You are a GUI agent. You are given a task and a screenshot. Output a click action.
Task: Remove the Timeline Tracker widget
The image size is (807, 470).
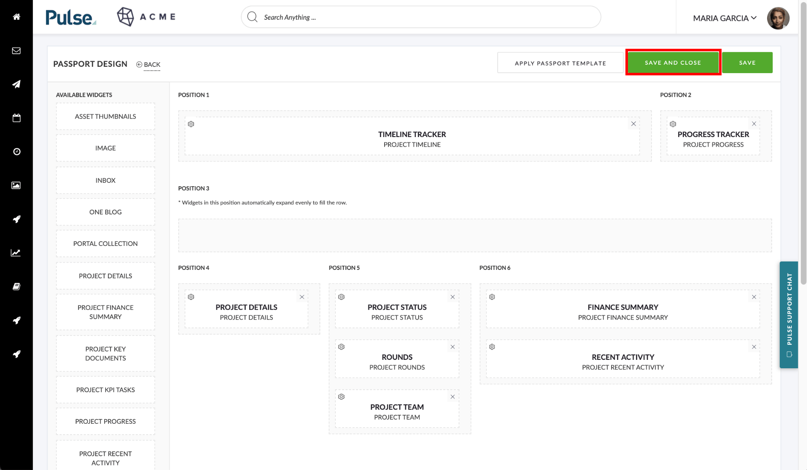pos(633,124)
